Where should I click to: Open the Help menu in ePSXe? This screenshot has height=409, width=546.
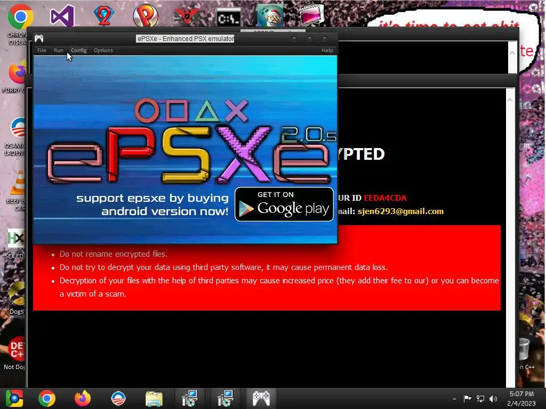pos(327,51)
